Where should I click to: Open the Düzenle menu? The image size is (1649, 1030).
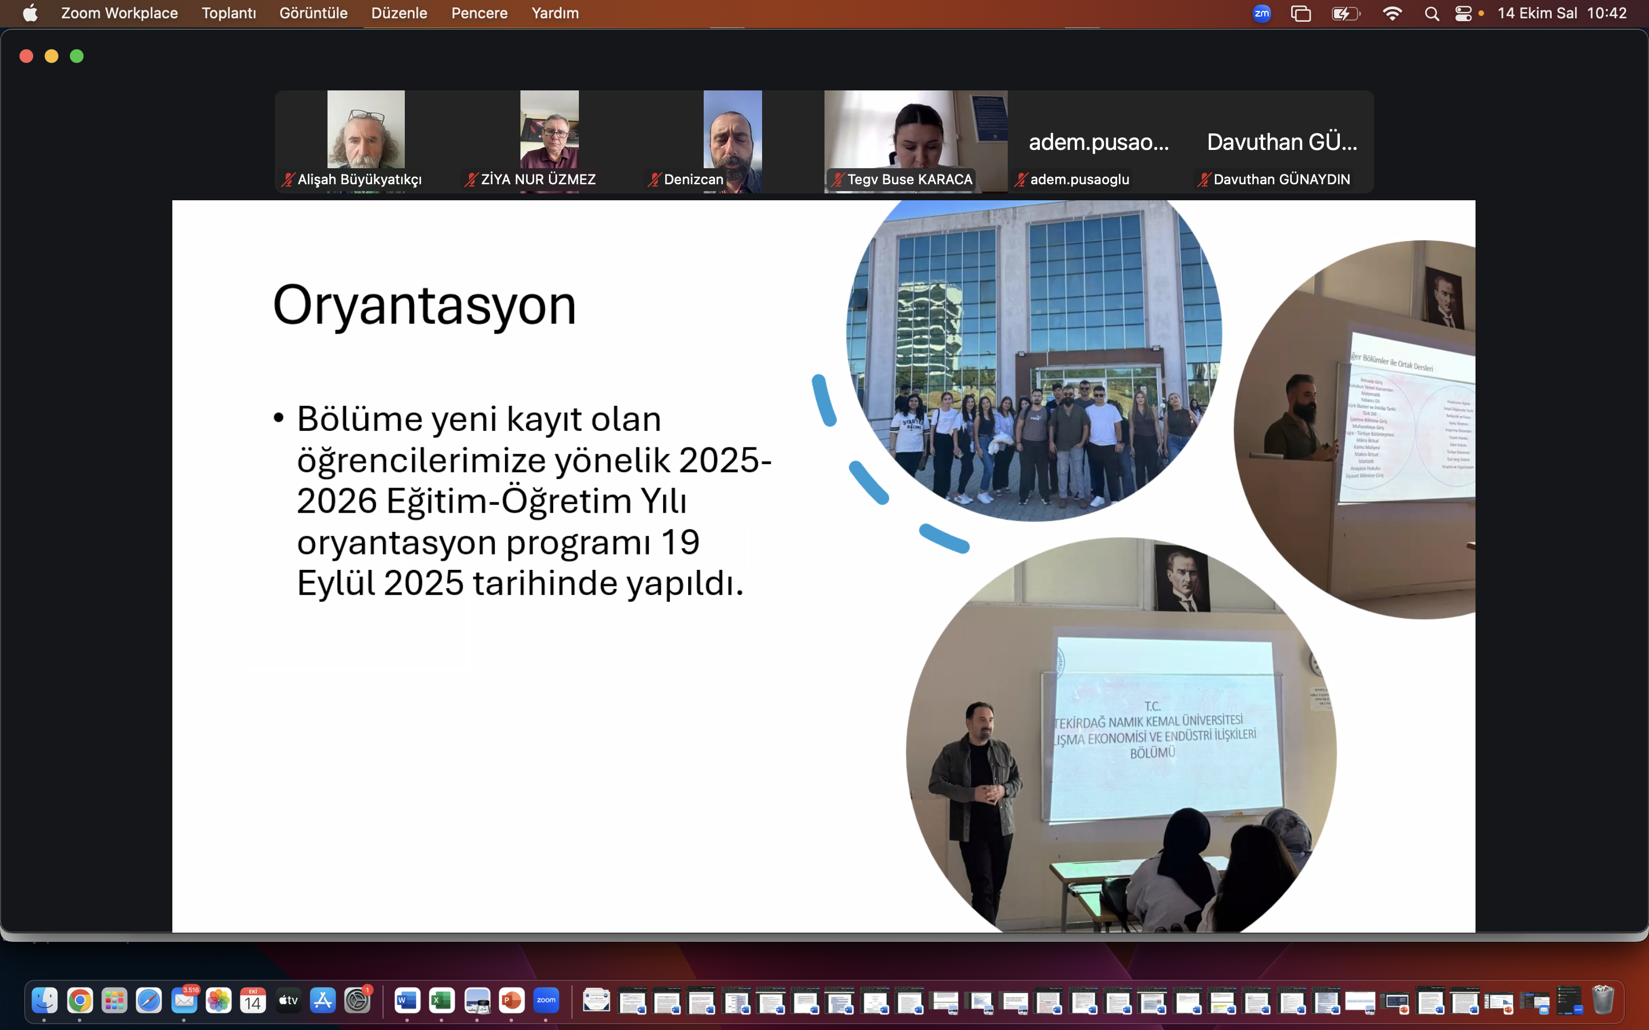point(399,13)
